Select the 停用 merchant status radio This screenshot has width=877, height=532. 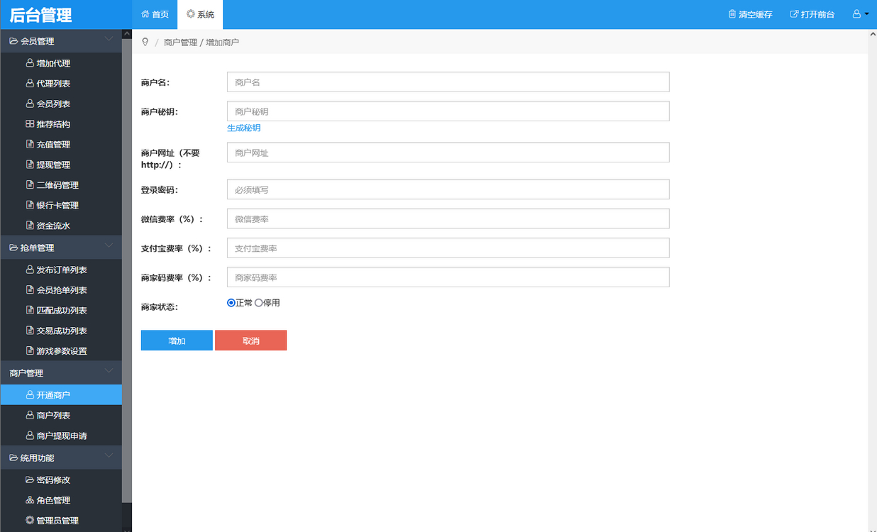point(259,303)
